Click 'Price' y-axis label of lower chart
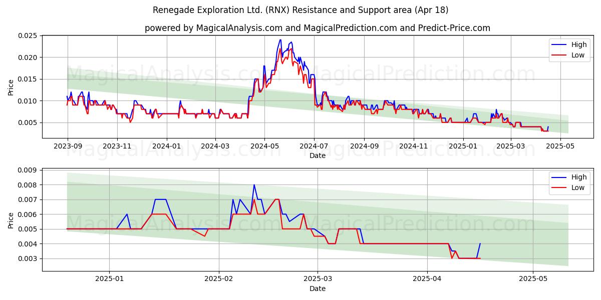The height and width of the screenshot is (300, 601). 11,220
